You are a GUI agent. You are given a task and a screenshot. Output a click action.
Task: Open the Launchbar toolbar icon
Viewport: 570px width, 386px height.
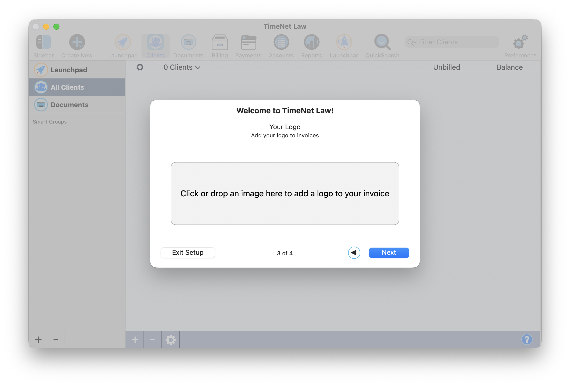(x=344, y=42)
